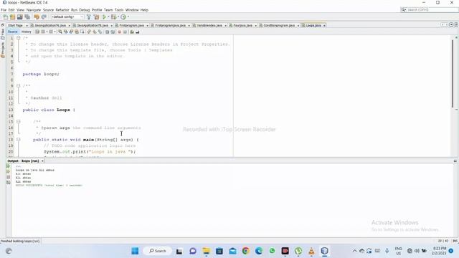Switch to the History view button
Screen dimensions: 459x258
tap(27, 32)
